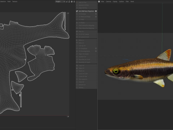Click the fish's yellow eye in viewport
Screen dimensions: 173x130
point(116,71)
